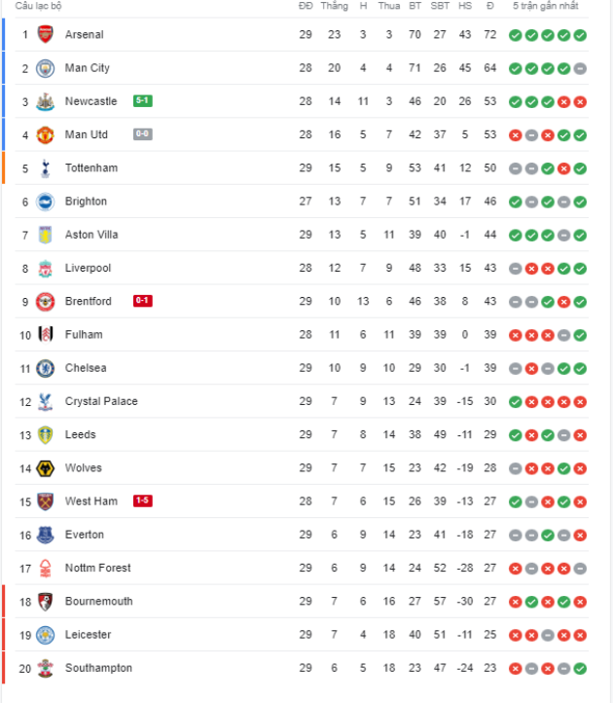This screenshot has width=613, height=703.
Task: Click the 'Câu lạc bộ' column header
Action: 38,6
